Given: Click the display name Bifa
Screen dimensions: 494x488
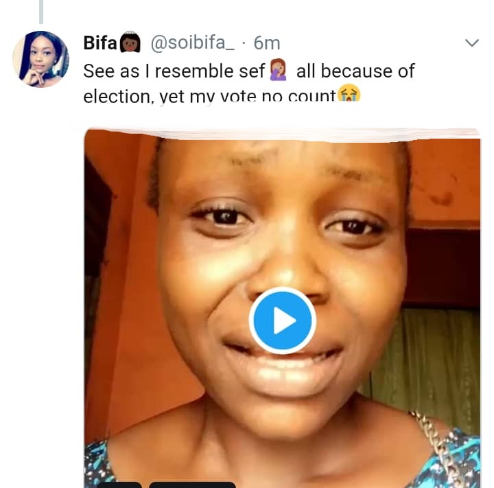Looking at the screenshot, I should [100, 43].
